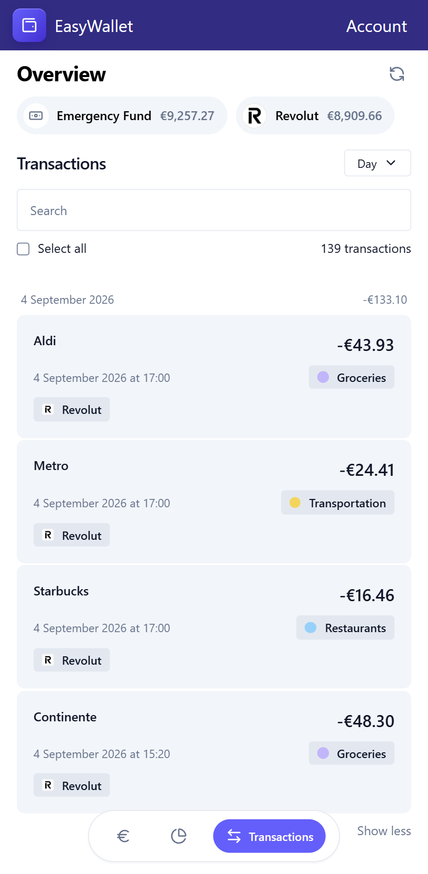Refresh the overview with the sync icon
This screenshot has height=874, width=428.
[397, 74]
